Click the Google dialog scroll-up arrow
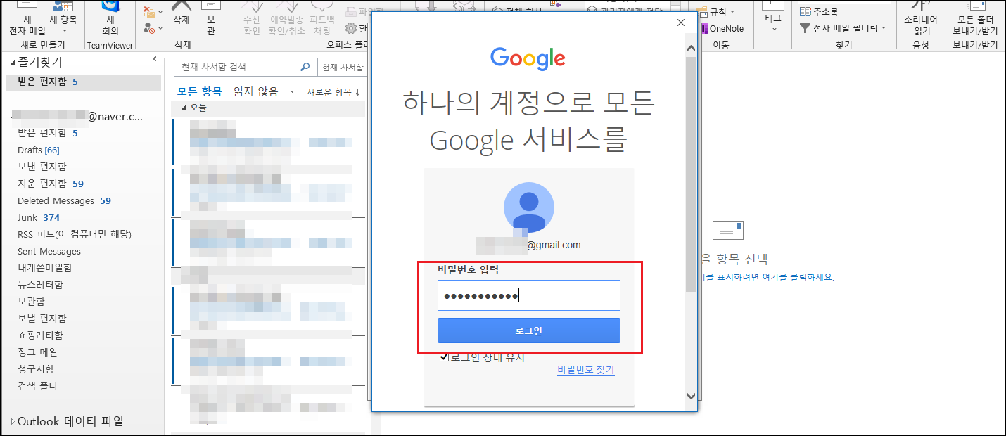Viewport: 1006px width, 436px height. click(x=691, y=49)
